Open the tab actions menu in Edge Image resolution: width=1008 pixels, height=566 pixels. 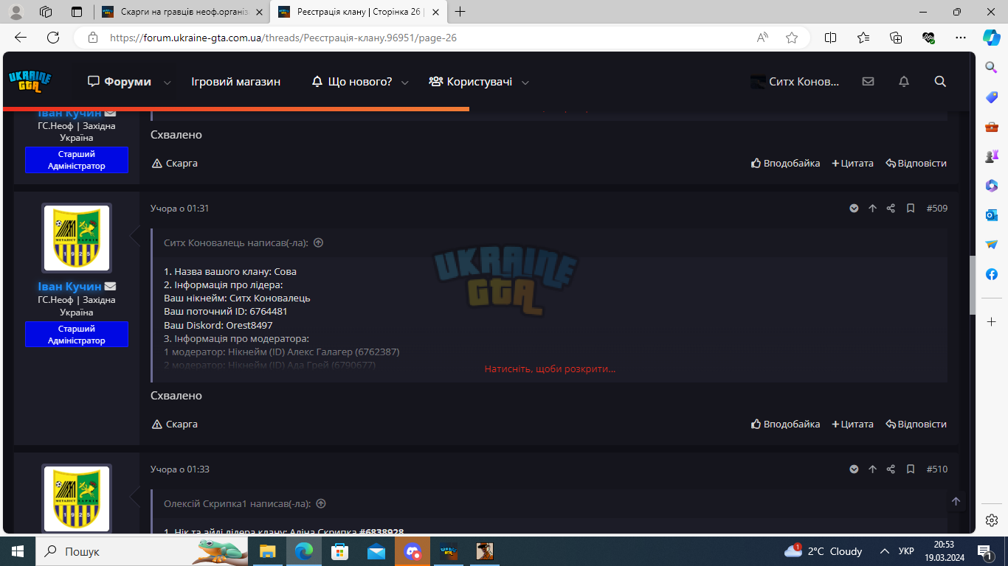pyautogui.click(x=77, y=12)
